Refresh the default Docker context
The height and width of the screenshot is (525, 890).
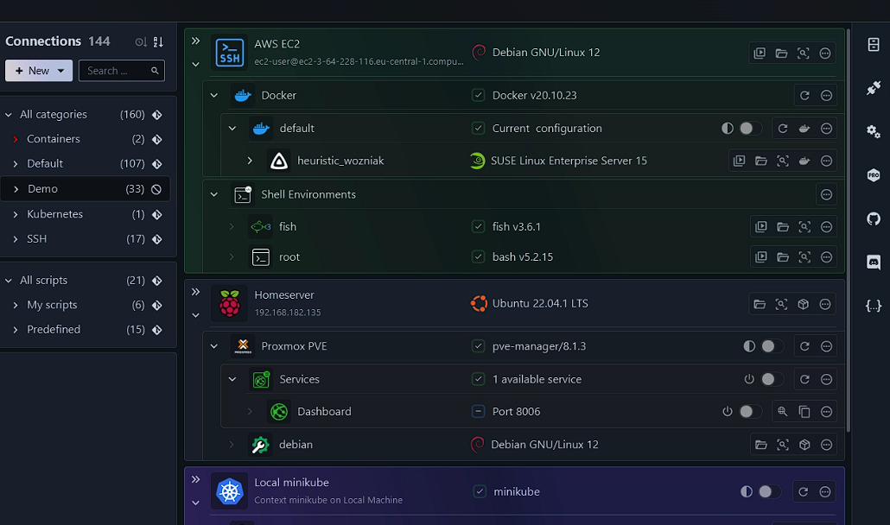783,129
